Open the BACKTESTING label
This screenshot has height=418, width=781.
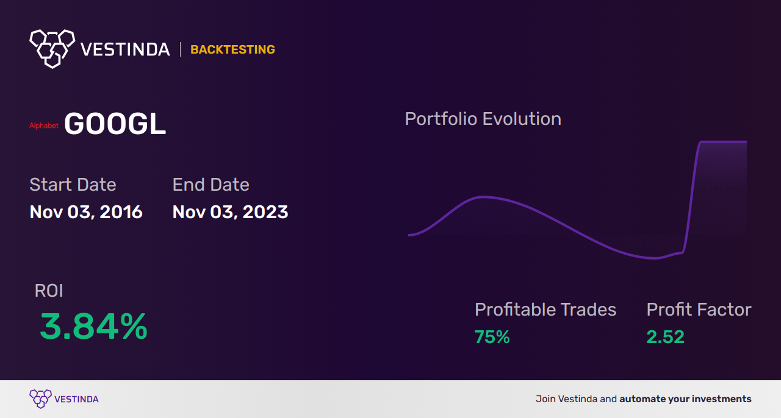[232, 49]
